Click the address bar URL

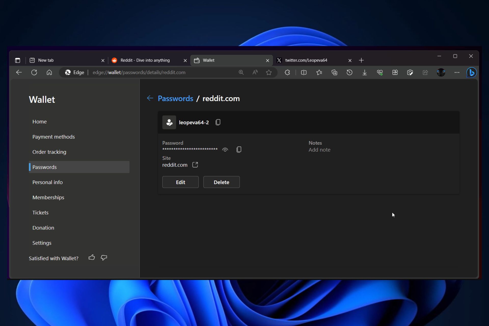pos(139,72)
